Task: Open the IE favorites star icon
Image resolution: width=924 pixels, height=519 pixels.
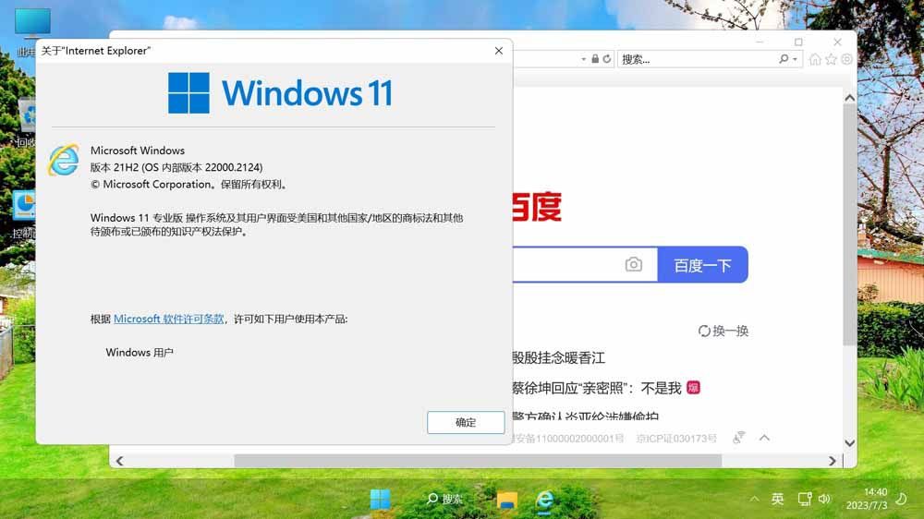Action: [831, 59]
